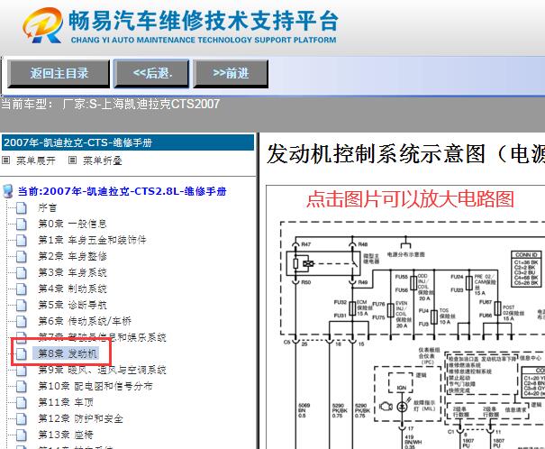Click the 当前车型 S-上海凯迪拉克CTS2007 label
The height and width of the screenshot is (449, 545).
(x=110, y=104)
